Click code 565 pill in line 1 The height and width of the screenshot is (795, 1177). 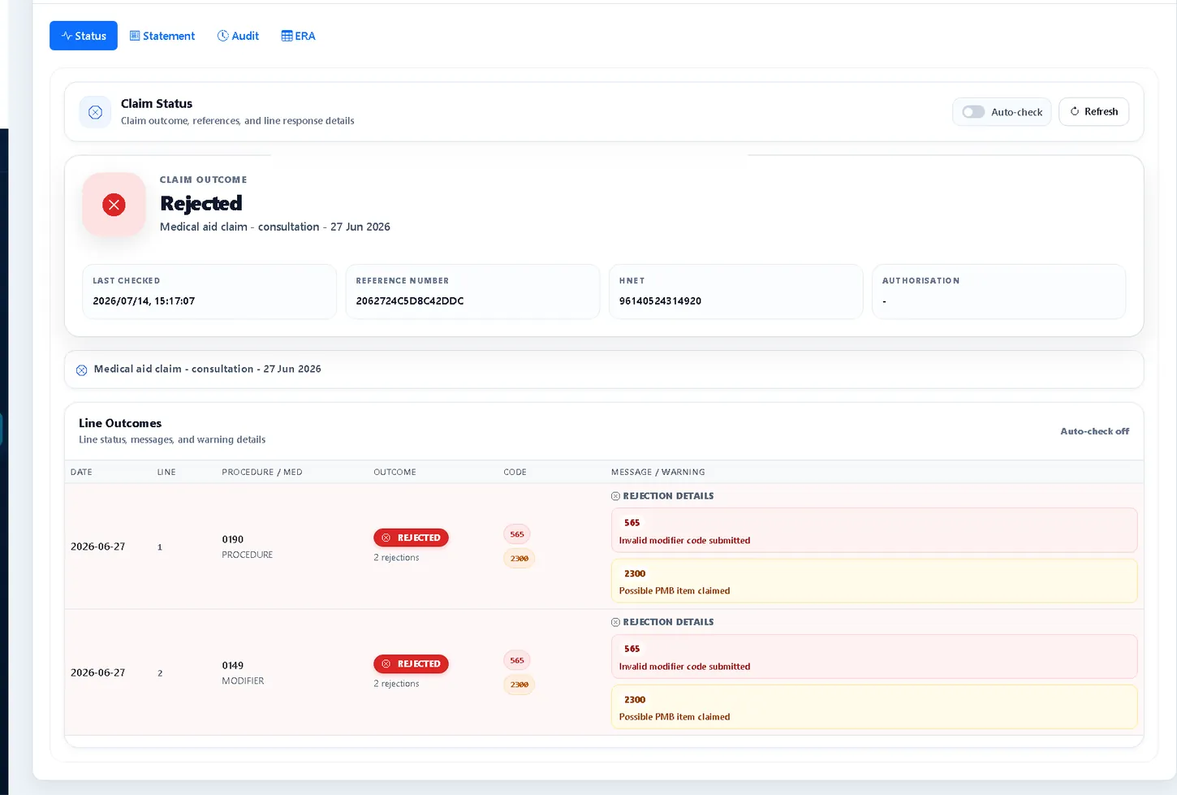coord(517,534)
